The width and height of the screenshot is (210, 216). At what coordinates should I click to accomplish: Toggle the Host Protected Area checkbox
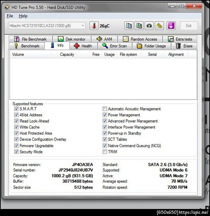tap(16, 133)
